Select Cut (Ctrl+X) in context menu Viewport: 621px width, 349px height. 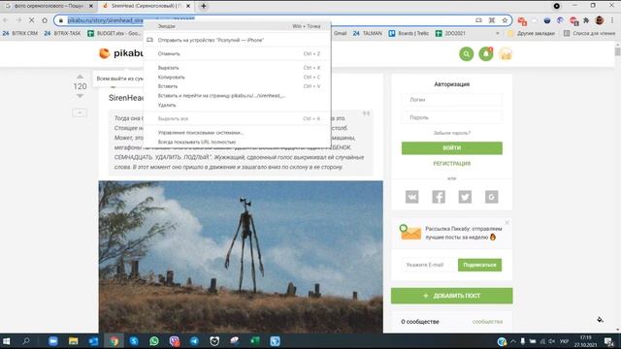click(x=237, y=68)
